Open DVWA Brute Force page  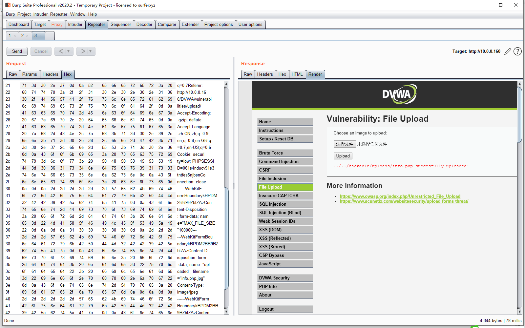click(285, 153)
